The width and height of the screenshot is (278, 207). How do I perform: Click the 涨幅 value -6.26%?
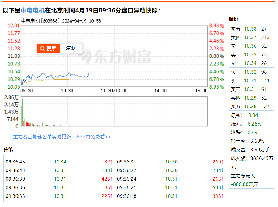(x=254, y=124)
